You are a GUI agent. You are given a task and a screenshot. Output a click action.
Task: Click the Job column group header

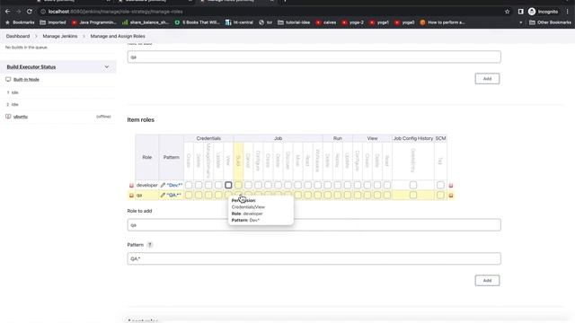coord(278,138)
